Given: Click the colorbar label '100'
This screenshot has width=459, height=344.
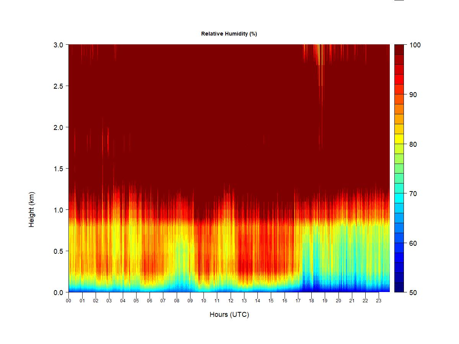Looking at the screenshot, I should click(x=415, y=45).
